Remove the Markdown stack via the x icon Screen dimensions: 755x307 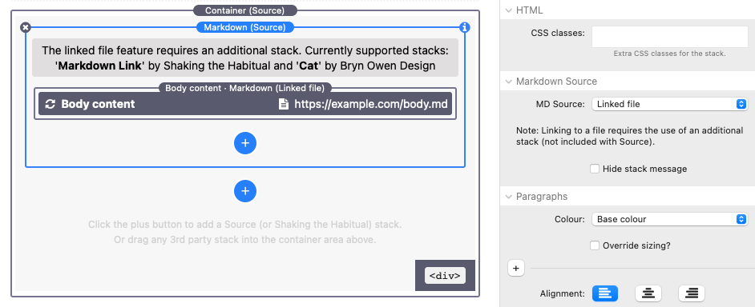[x=26, y=27]
